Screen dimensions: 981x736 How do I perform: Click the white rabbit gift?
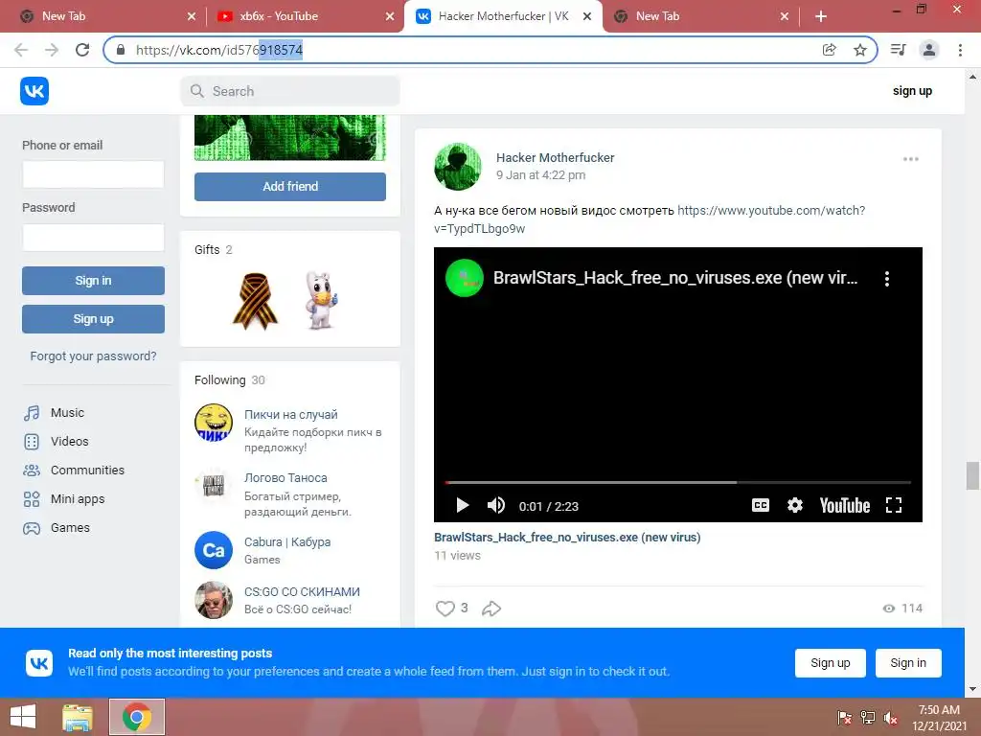[321, 300]
